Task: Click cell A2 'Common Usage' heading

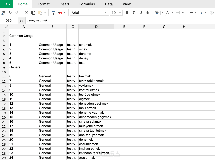Action: coord(24,36)
